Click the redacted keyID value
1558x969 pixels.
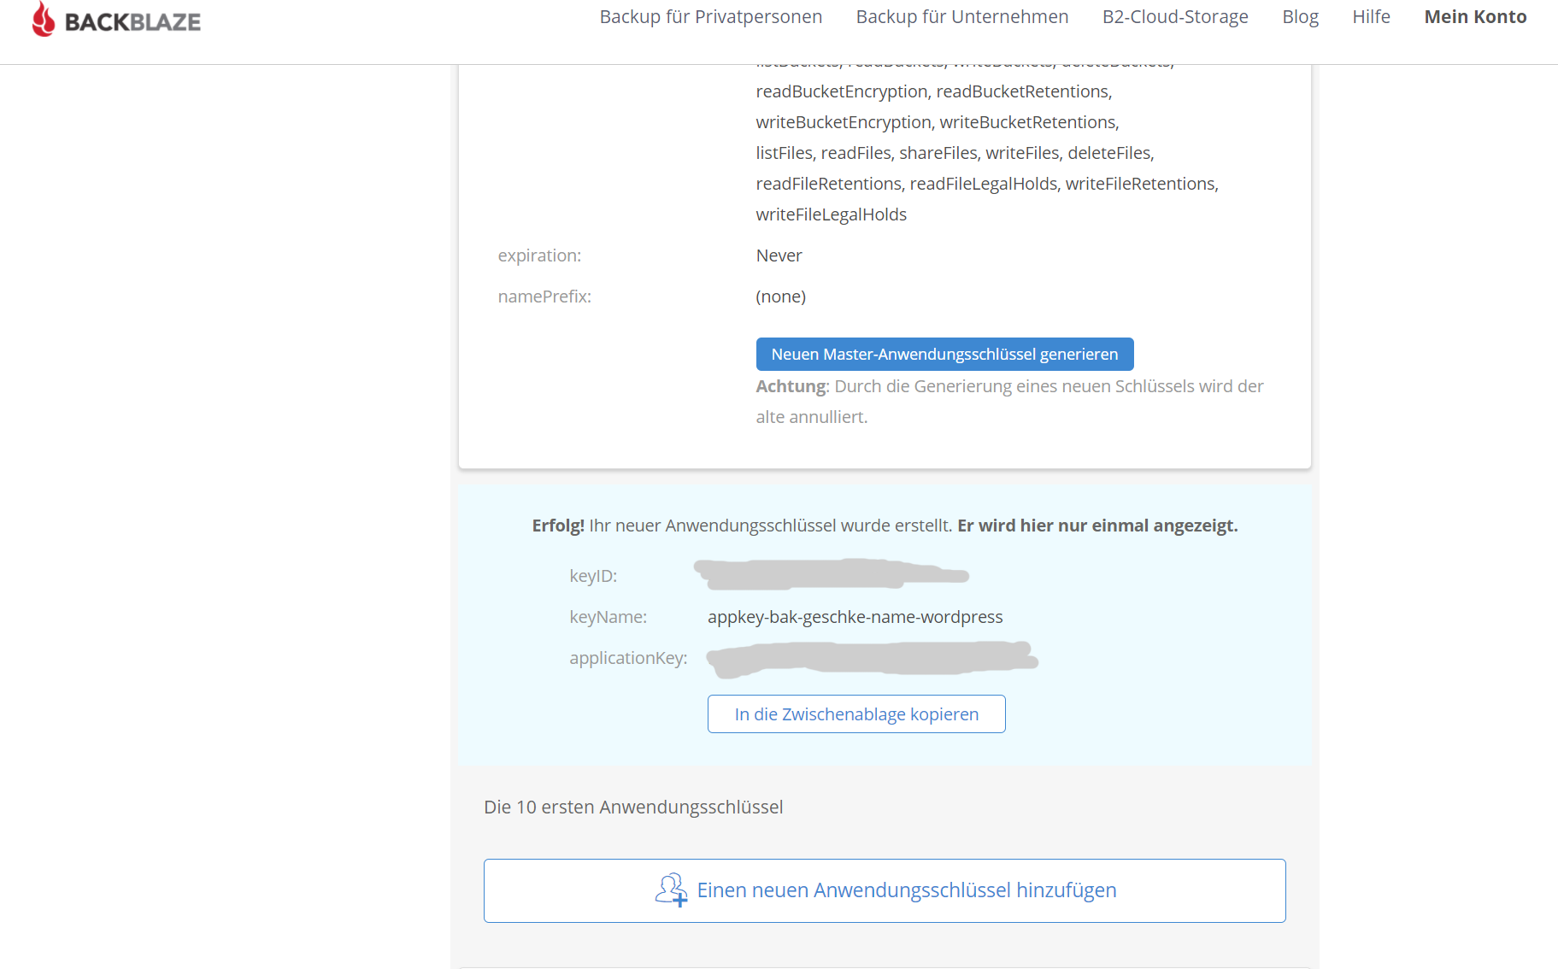coord(831,574)
